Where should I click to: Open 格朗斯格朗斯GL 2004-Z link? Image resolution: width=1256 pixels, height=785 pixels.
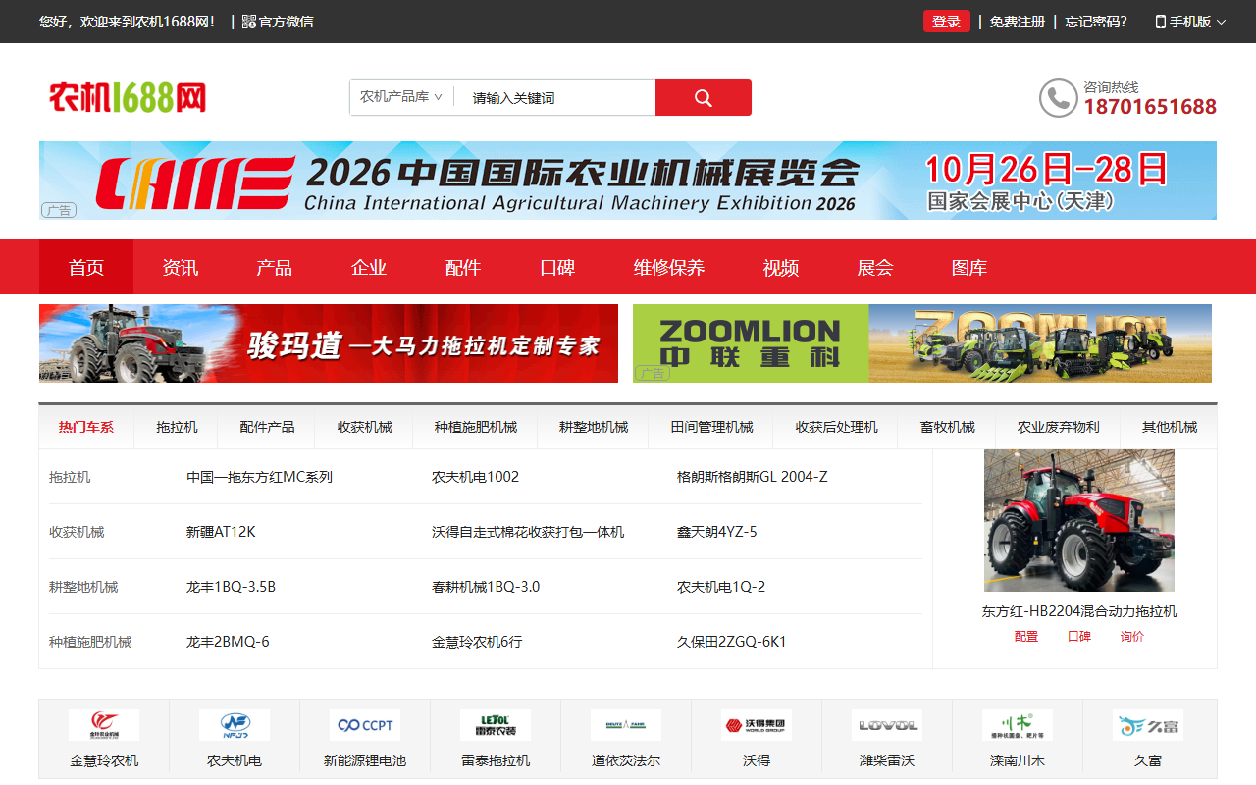(753, 477)
